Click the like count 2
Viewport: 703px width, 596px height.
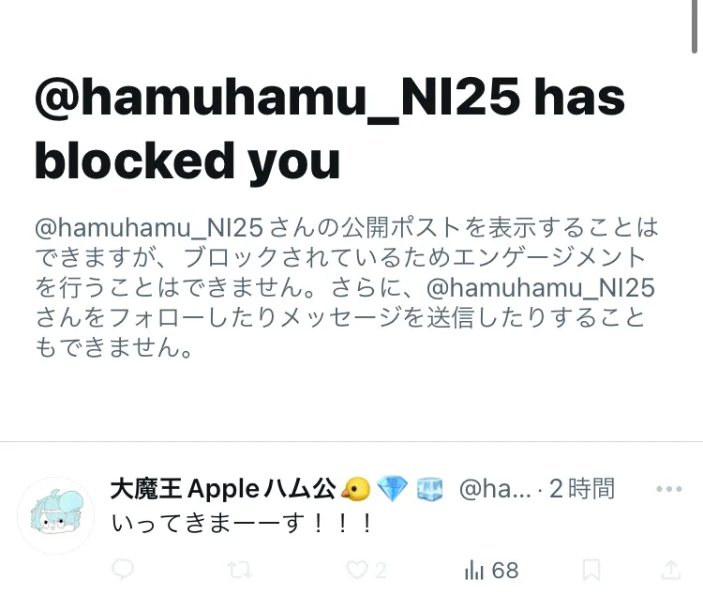pos(381,571)
